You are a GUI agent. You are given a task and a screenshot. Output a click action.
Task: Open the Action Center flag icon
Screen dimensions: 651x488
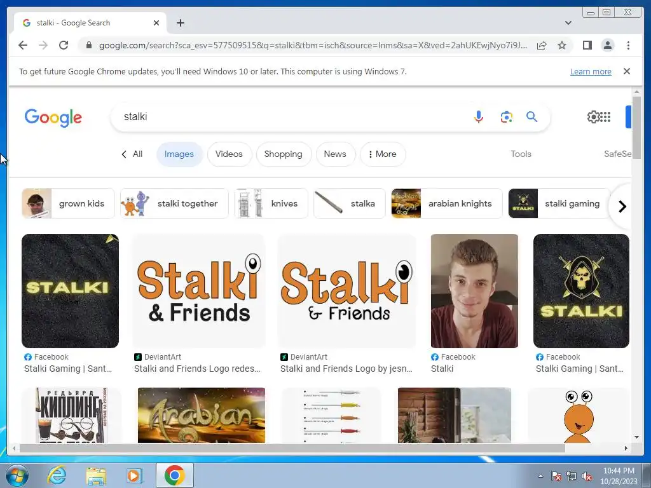[556, 476]
